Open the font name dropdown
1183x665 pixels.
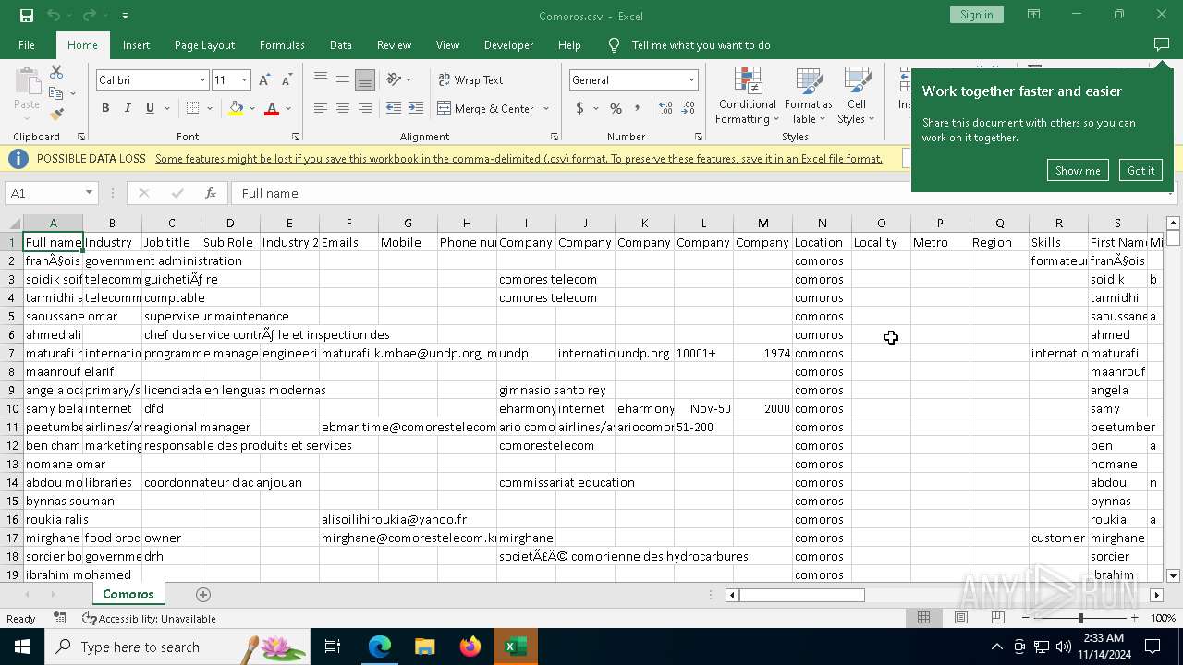point(202,80)
